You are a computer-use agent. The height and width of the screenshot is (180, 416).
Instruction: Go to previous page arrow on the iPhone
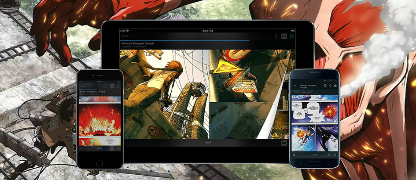[x=82, y=148]
